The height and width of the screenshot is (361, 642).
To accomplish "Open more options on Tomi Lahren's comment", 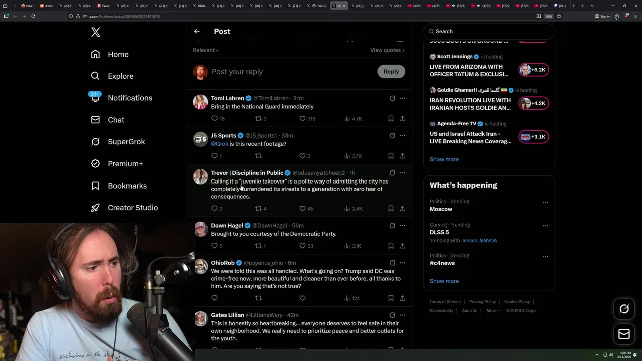I will tap(402, 98).
